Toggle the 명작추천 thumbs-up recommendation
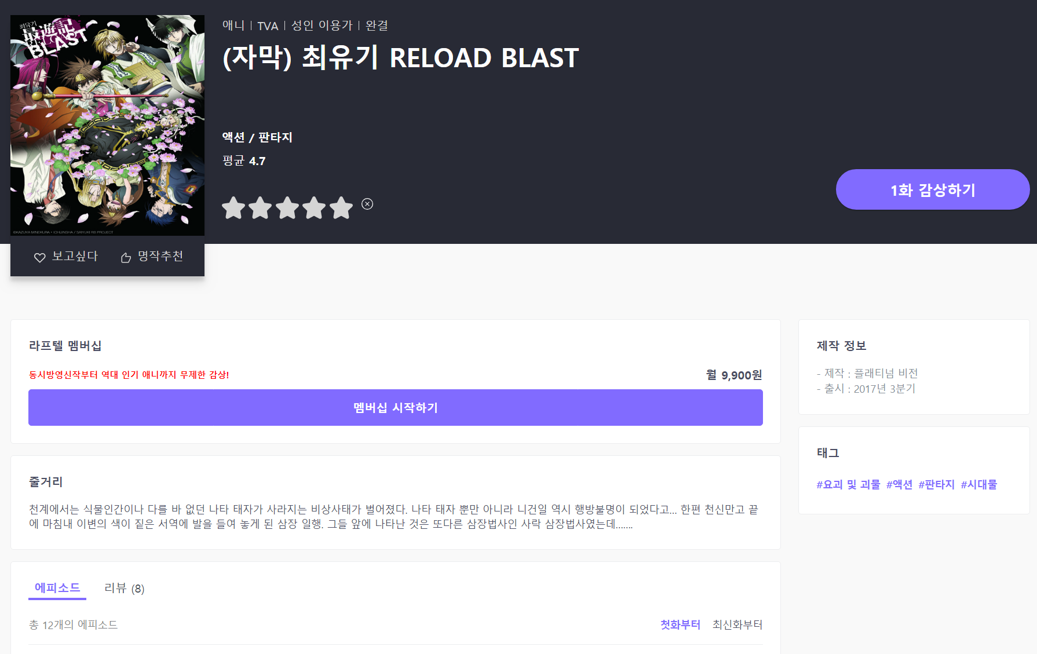 [152, 257]
